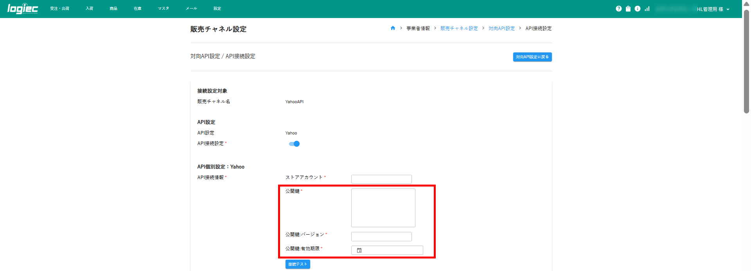Click the bar chart statistics icon
The width and height of the screenshot is (751, 271).
coord(647,9)
